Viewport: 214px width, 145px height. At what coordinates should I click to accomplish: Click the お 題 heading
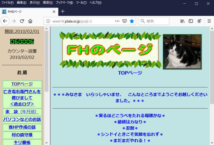(x=22, y=72)
